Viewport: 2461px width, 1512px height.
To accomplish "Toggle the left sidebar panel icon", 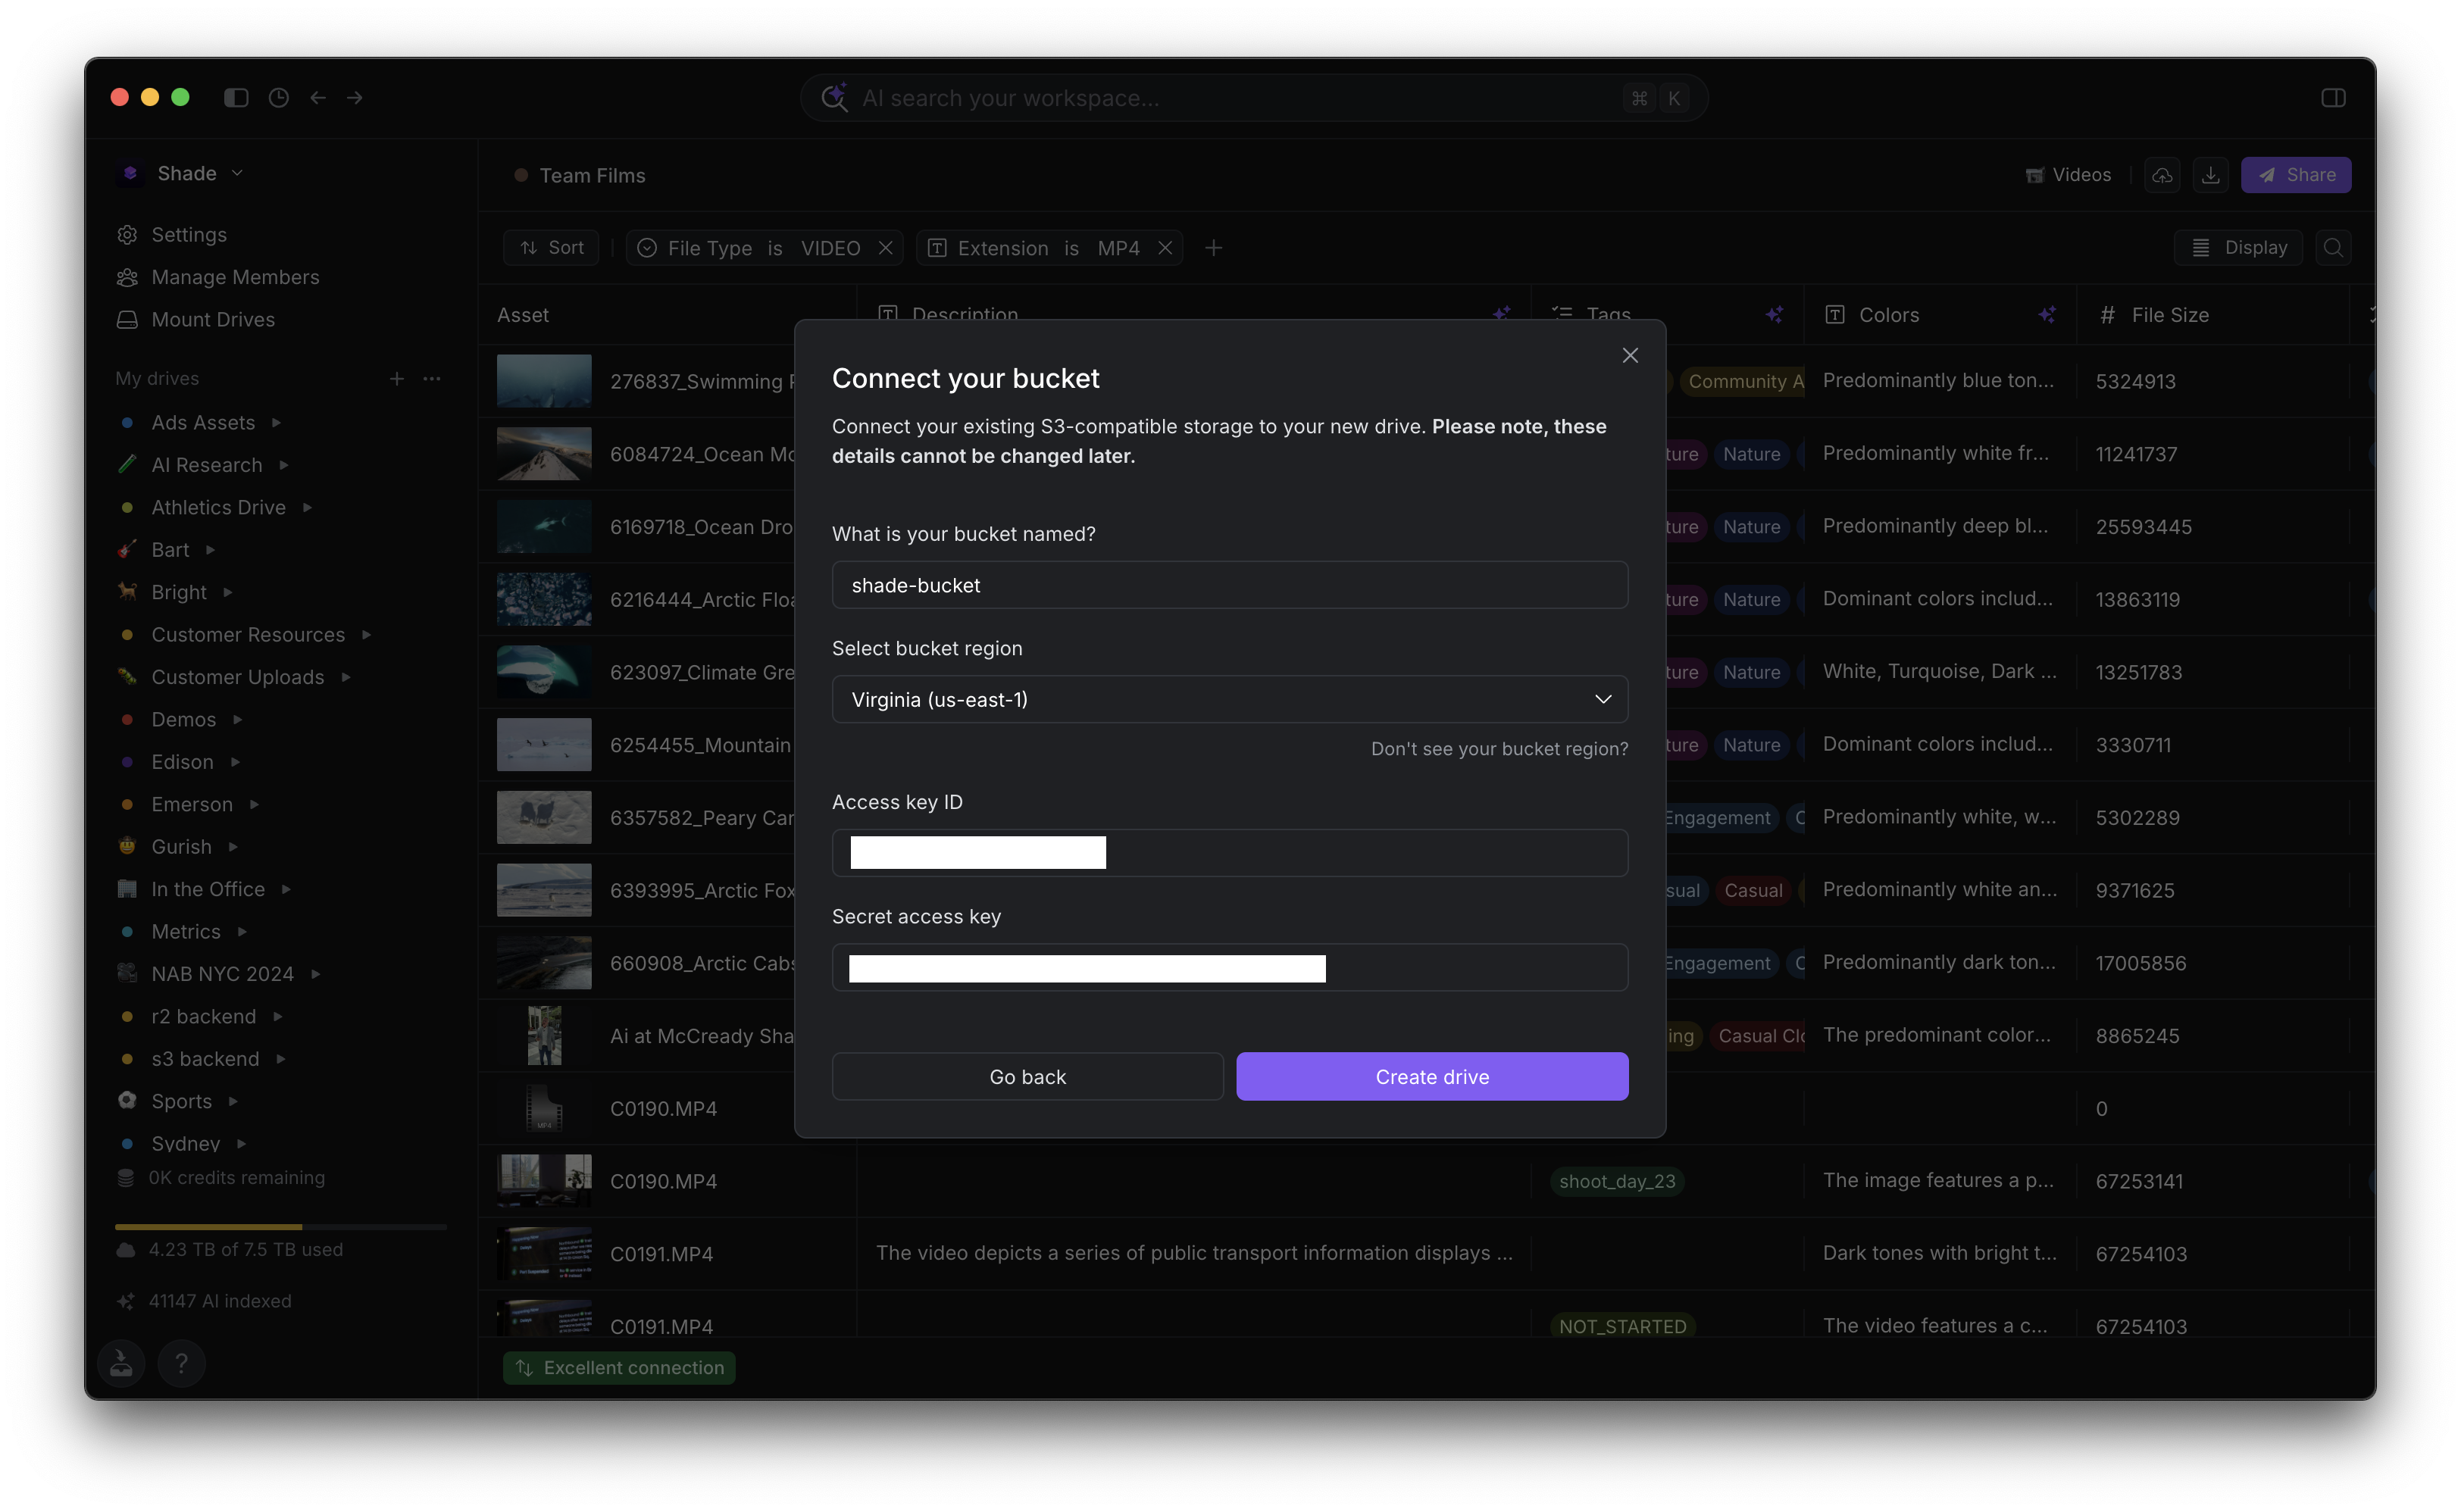I will [236, 98].
